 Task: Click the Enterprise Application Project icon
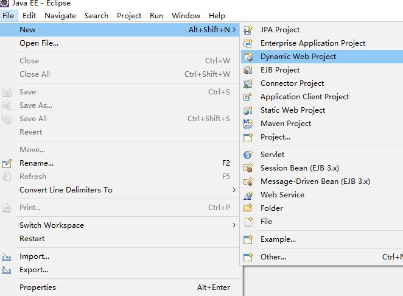[x=248, y=43]
